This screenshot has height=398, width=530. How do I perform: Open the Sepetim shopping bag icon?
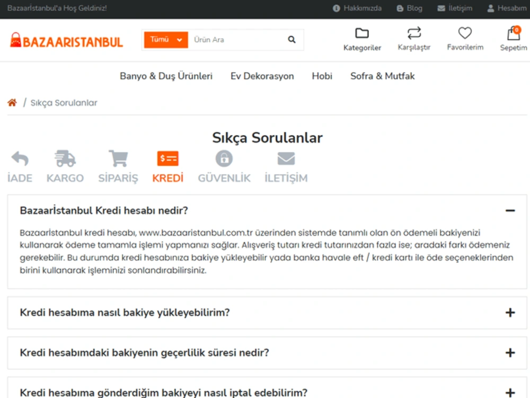[x=513, y=34]
